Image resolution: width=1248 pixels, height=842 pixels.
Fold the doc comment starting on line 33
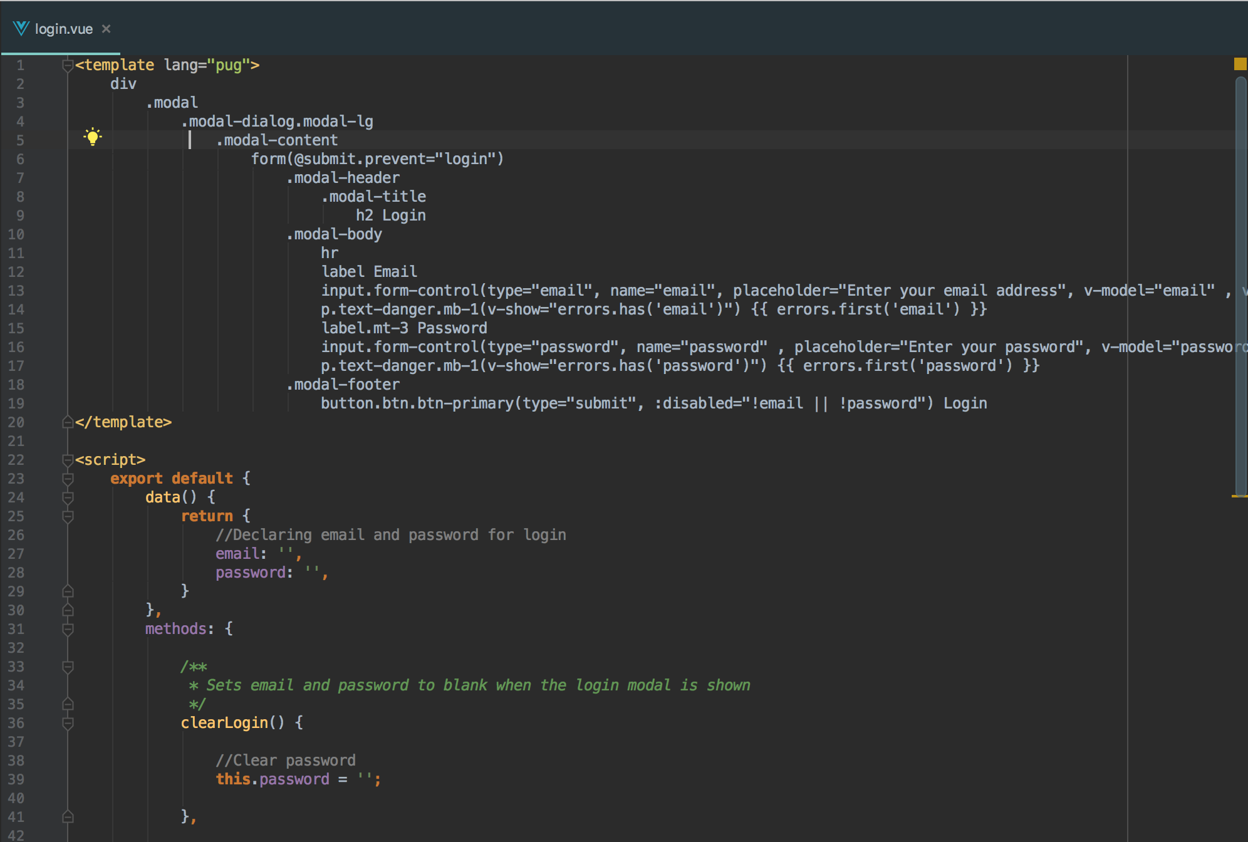point(68,667)
